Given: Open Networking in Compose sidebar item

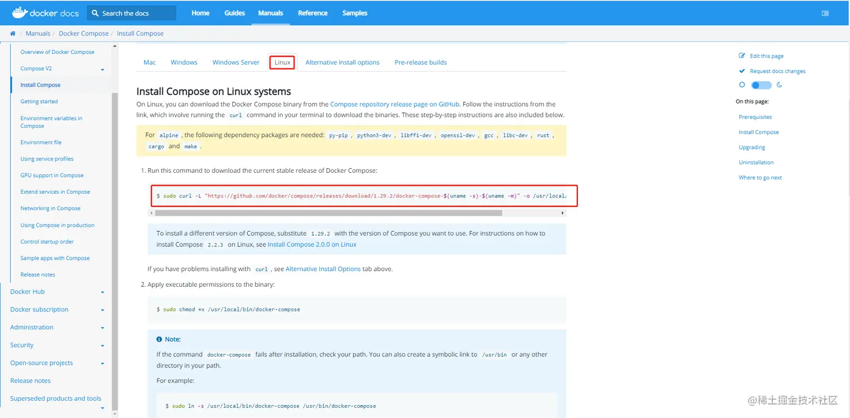Looking at the screenshot, I should click(50, 209).
